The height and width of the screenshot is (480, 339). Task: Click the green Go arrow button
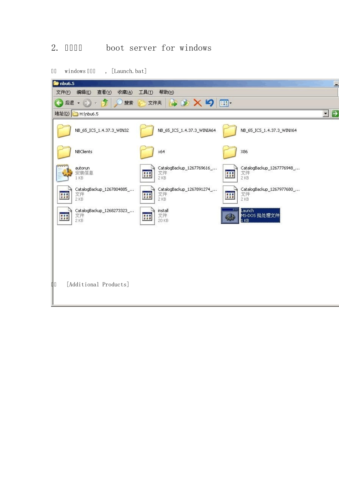(x=335, y=114)
